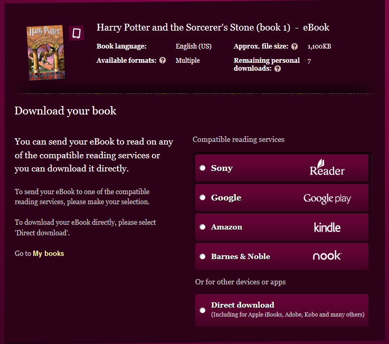Click help icon beside Approx. file size

295,46
